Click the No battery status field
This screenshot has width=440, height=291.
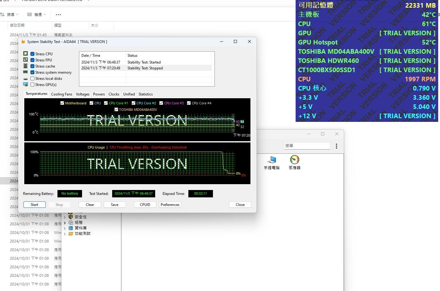70,193
